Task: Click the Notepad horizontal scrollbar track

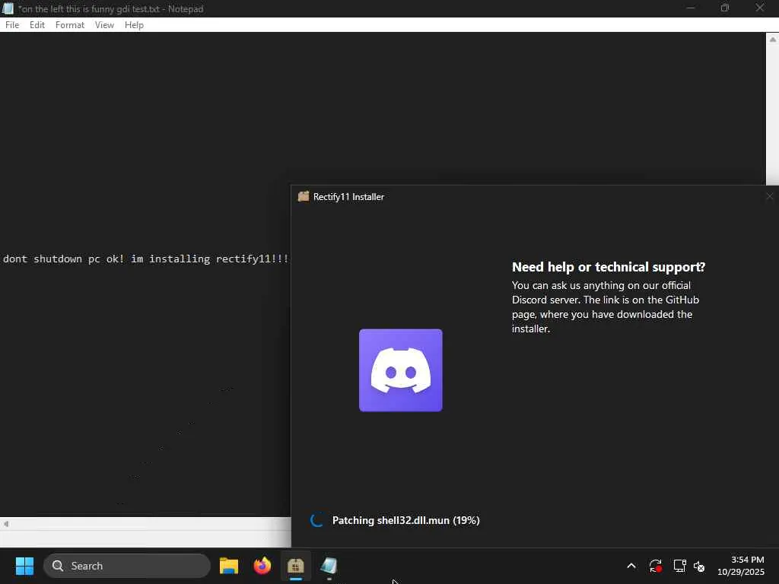Action: [x=151, y=523]
